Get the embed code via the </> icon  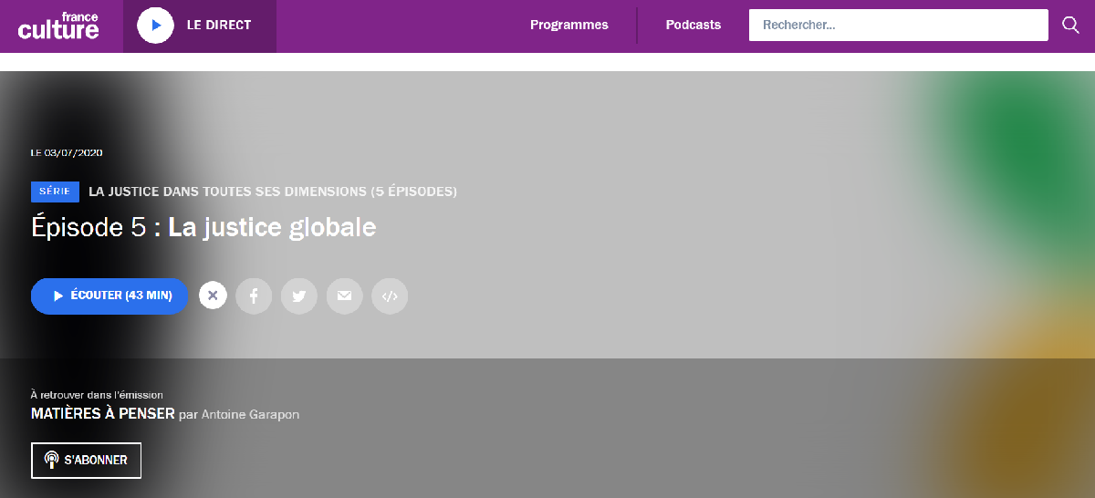click(390, 296)
